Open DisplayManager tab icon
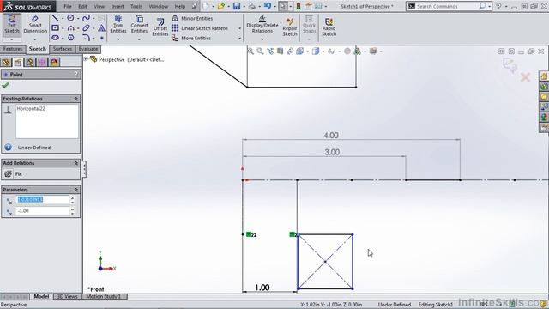The height and width of the screenshot is (309, 549). [54, 63]
